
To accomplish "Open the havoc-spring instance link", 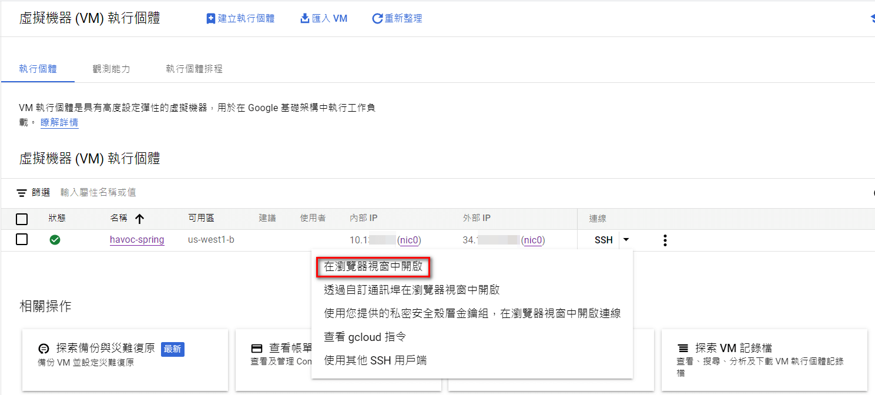I will 137,240.
